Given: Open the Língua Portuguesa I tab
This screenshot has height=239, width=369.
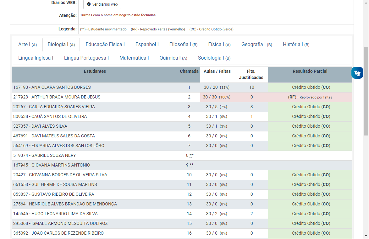Looking at the screenshot, I should click(86, 58).
